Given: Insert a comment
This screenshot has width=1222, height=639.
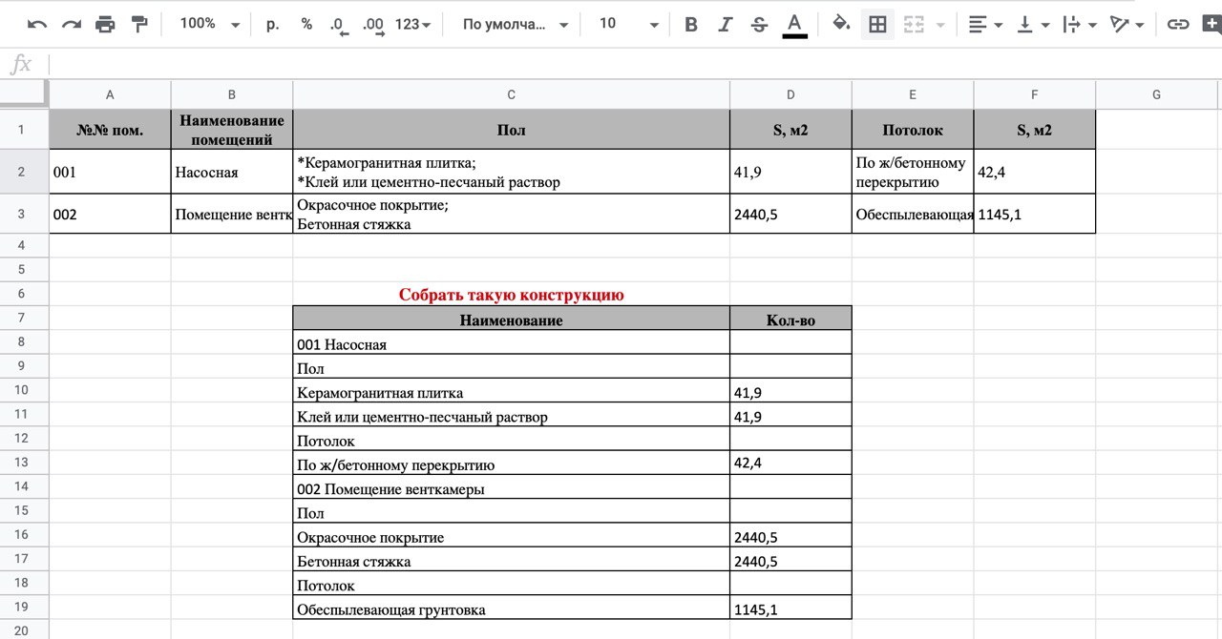Looking at the screenshot, I should (1211, 24).
